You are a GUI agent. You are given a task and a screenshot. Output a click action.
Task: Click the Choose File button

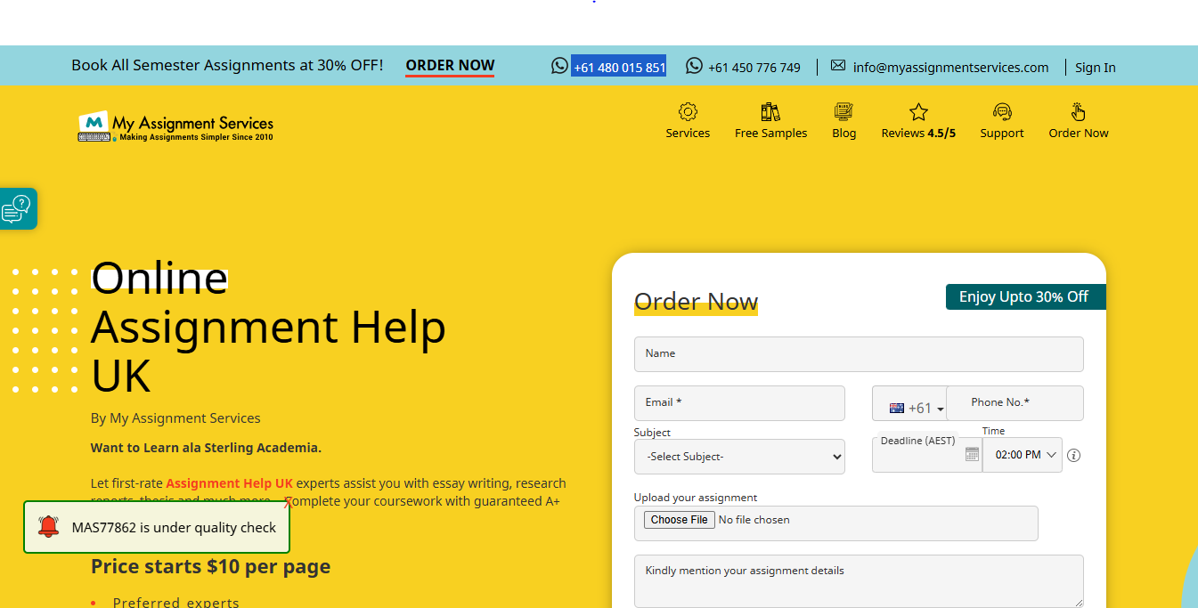point(680,520)
